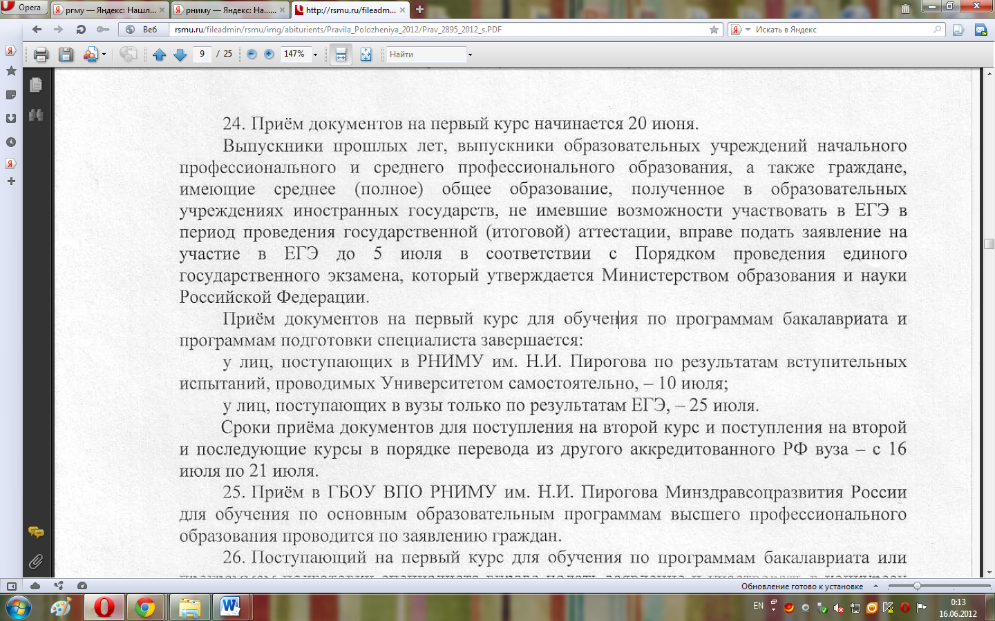Reload the current page
This screenshot has width=995, height=621.
coord(81,30)
